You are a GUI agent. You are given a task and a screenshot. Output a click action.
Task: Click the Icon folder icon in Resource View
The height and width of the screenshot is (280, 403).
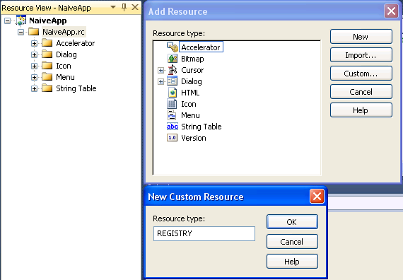coord(47,66)
